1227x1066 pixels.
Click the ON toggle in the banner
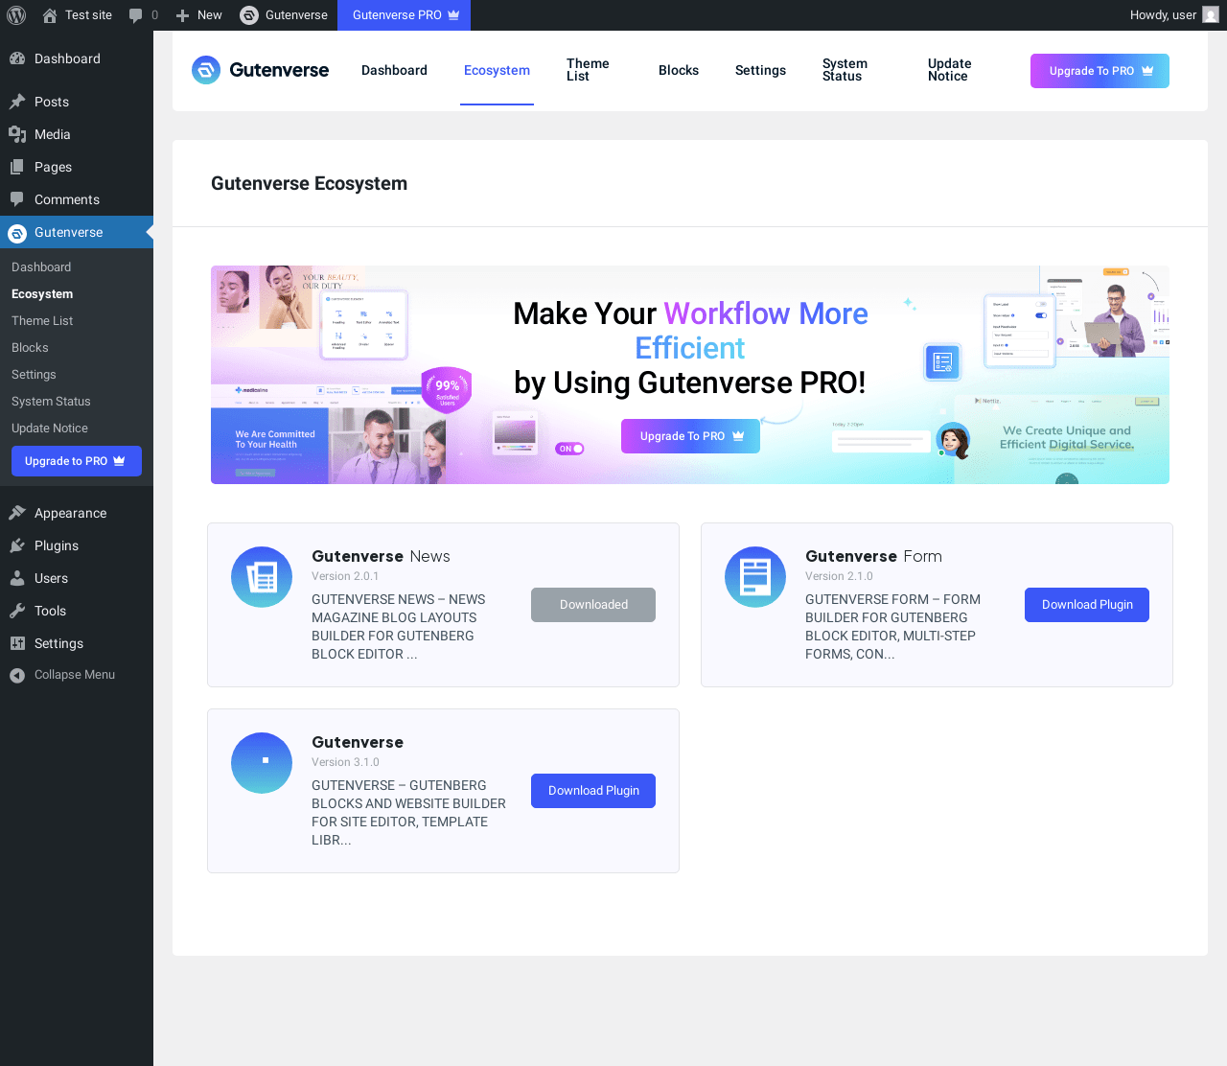(569, 449)
